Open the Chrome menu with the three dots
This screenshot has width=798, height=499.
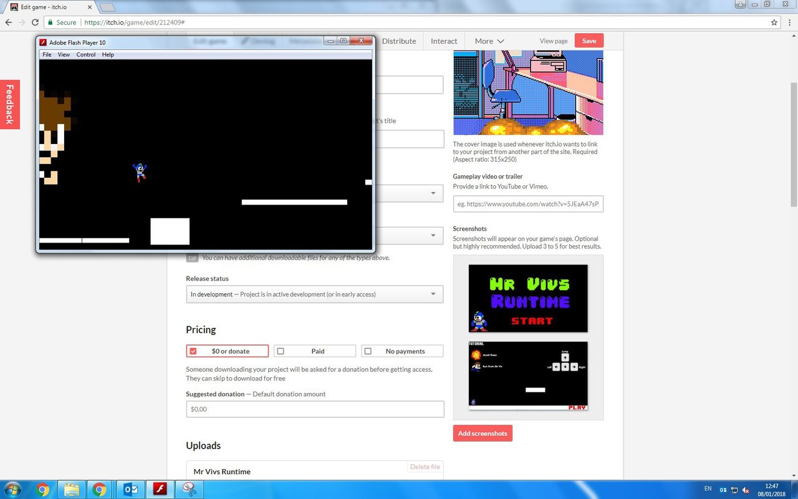pyautogui.click(x=789, y=22)
